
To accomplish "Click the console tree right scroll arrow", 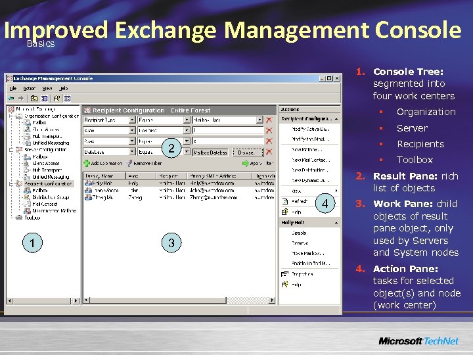I will point(76,300).
